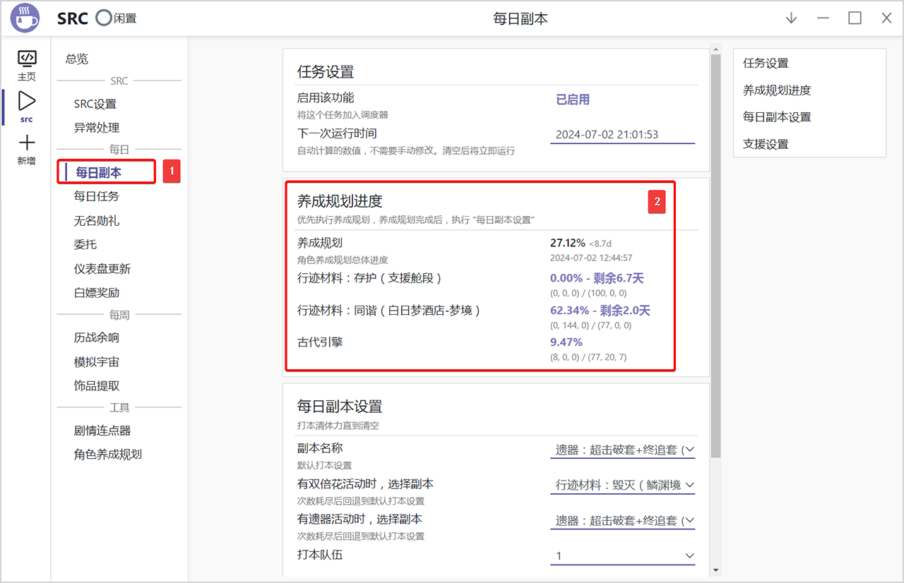Click 62.34% - 剩余2.0天 value
Screen dimensions: 904x583
[600, 311]
